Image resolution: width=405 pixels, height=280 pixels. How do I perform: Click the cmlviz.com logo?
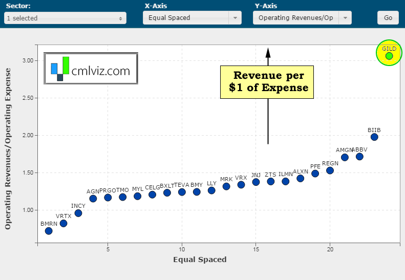tap(91, 69)
